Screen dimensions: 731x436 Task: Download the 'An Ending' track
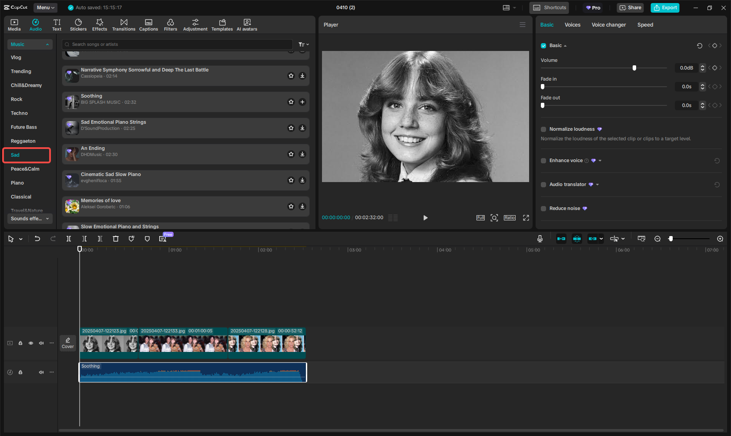pos(302,154)
